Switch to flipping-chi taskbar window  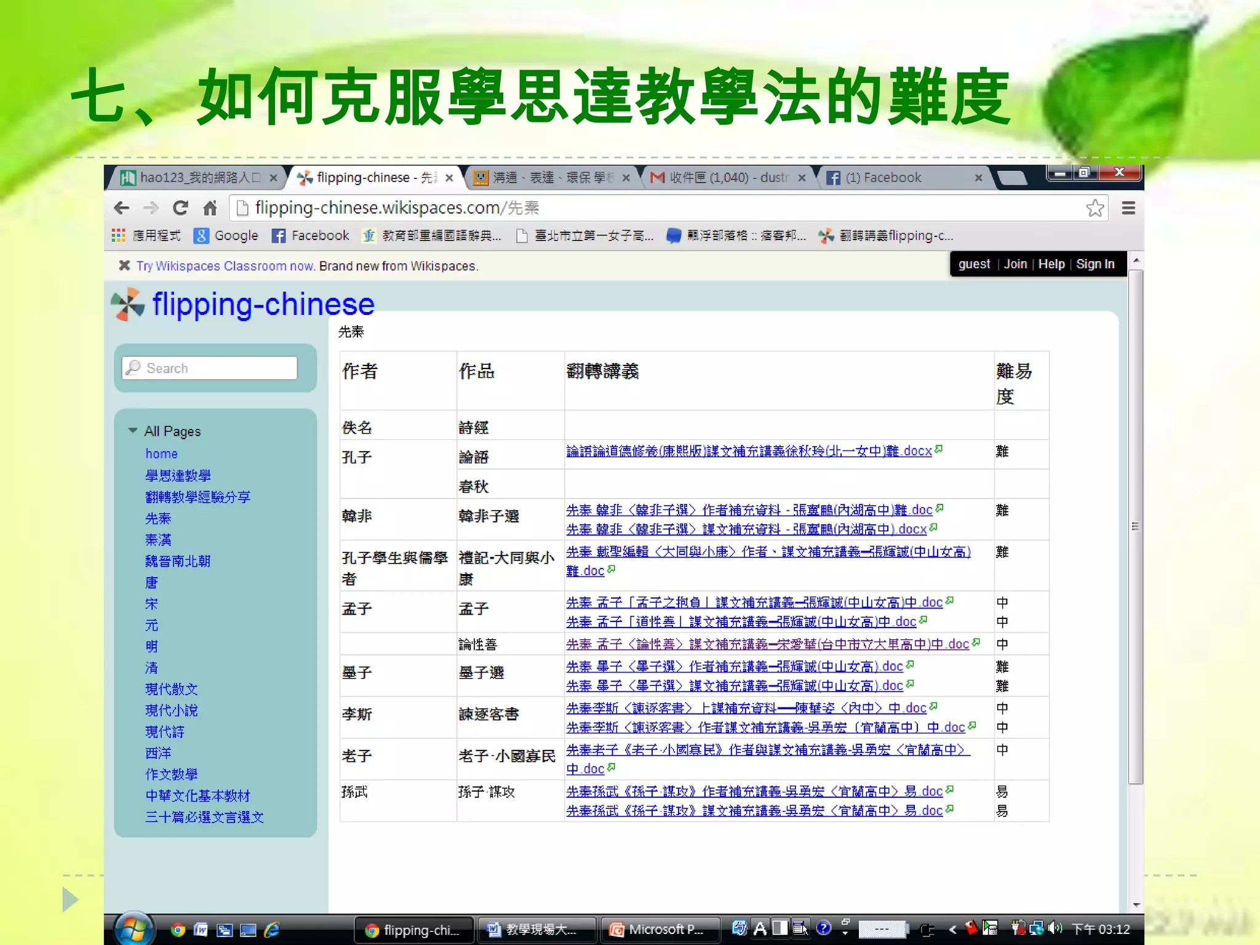(414, 930)
